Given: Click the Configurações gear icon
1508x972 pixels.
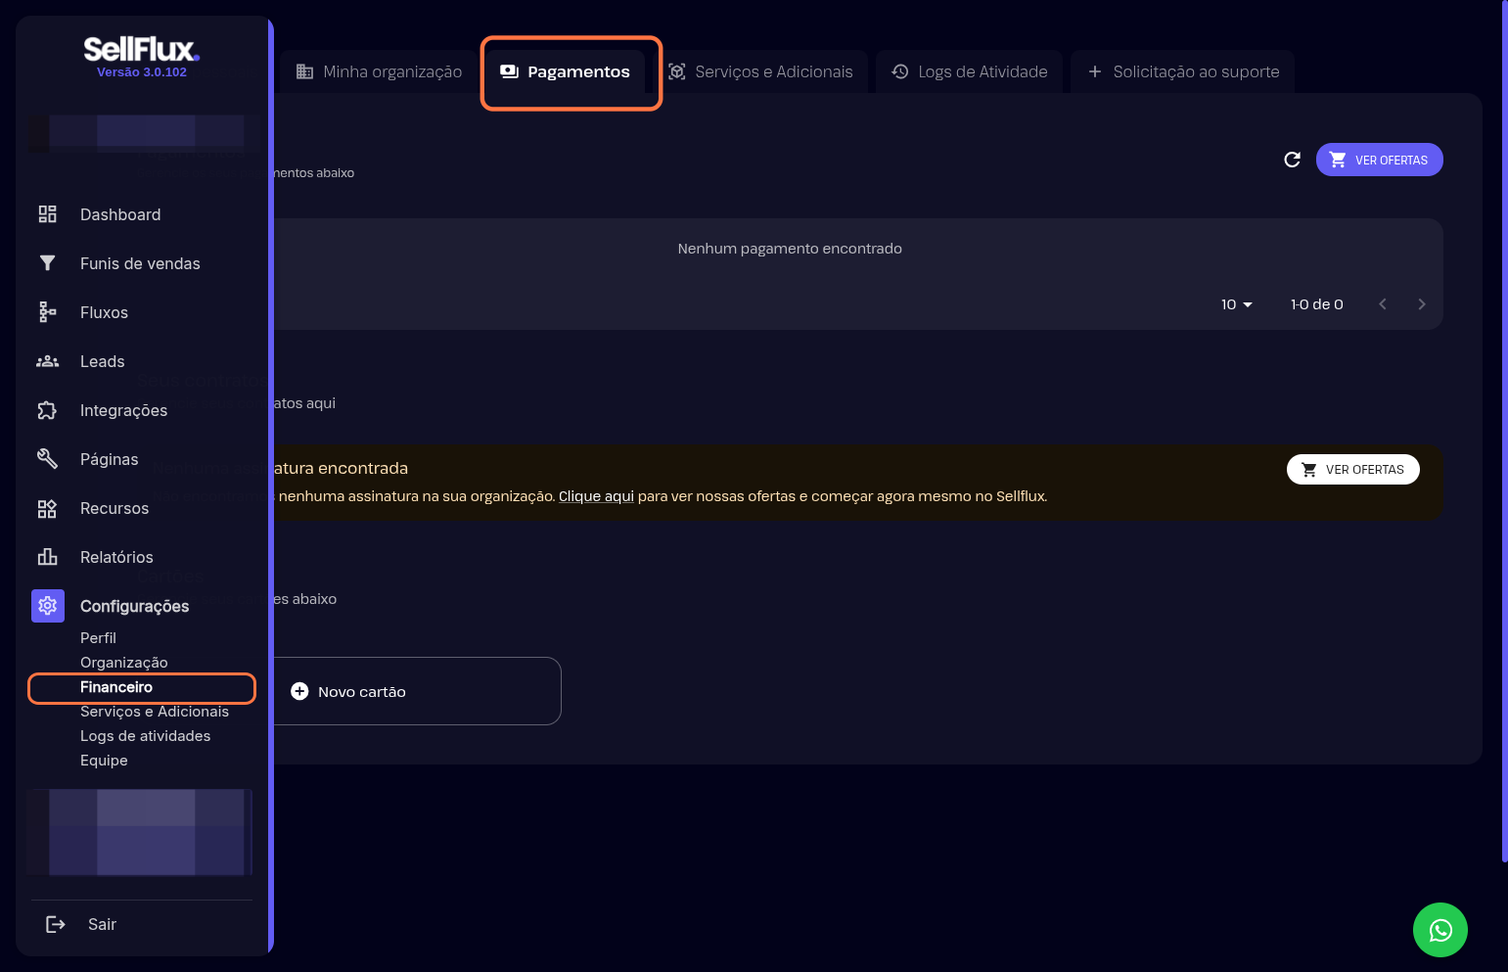Looking at the screenshot, I should (47, 606).
